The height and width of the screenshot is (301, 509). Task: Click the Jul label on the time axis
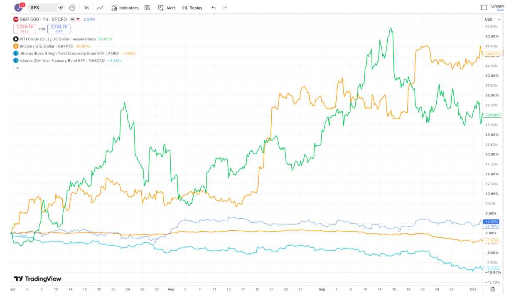click(x=13, y=289)
